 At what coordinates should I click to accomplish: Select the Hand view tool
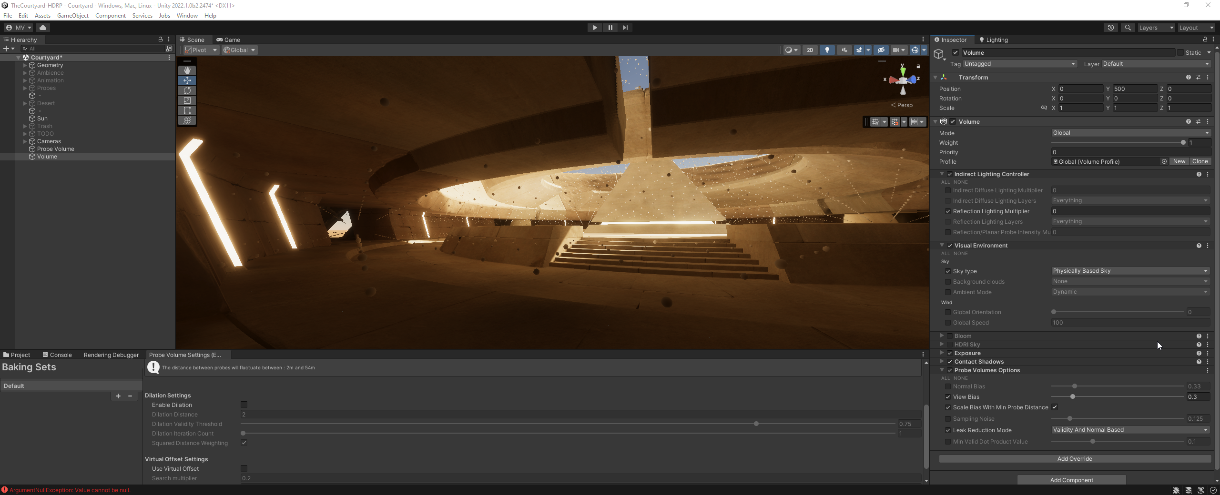pos(187,70)
